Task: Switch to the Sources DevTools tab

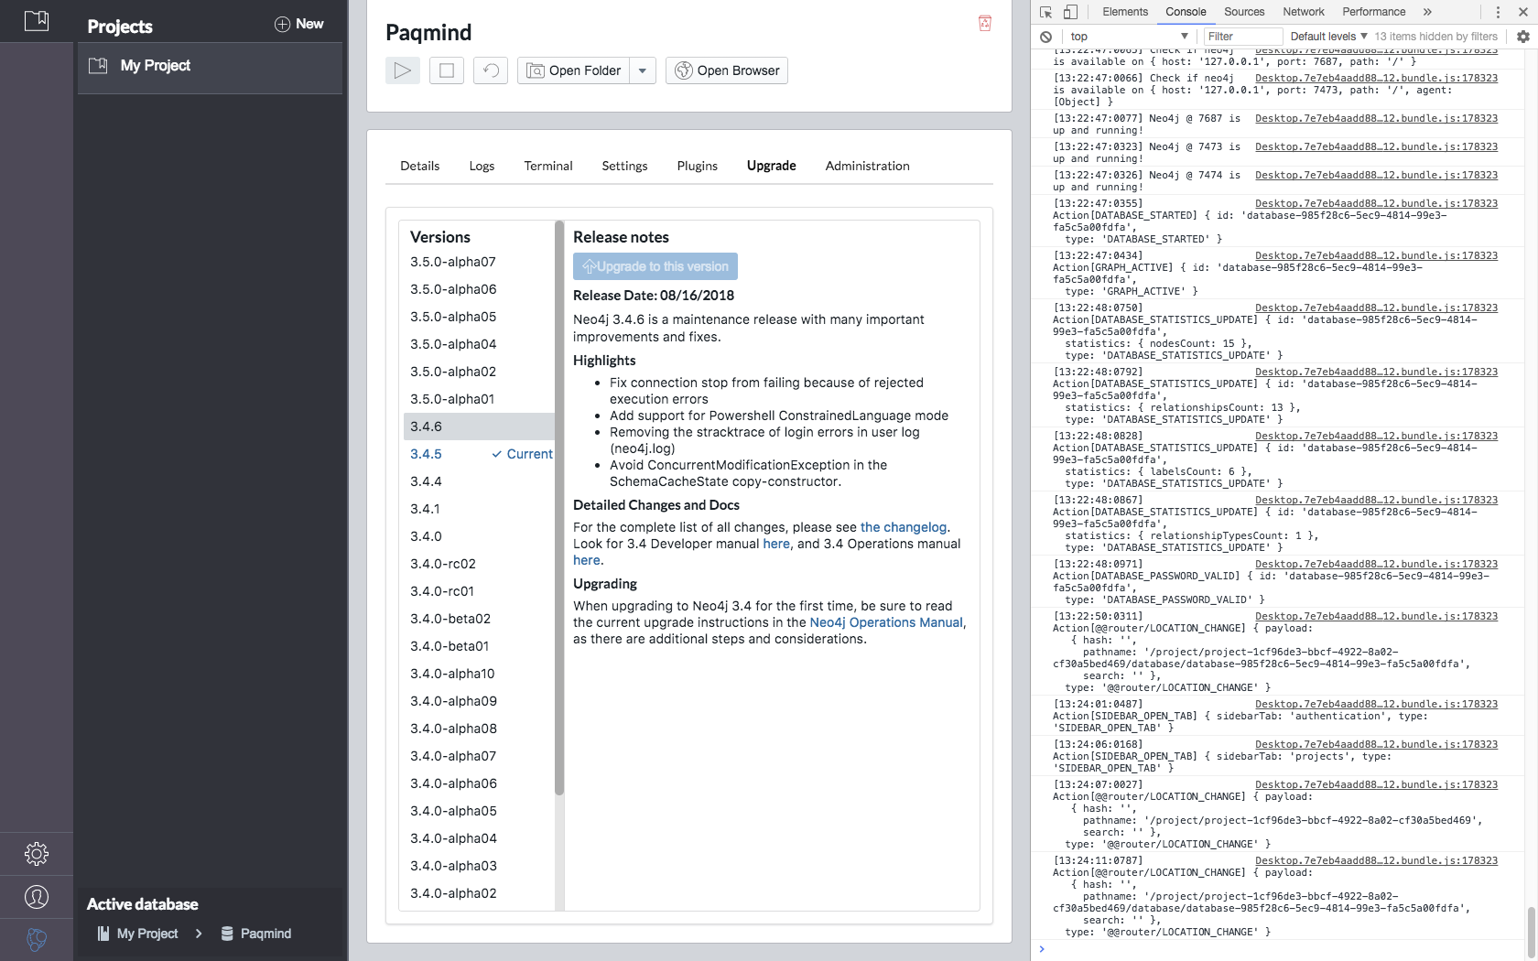Action: point(1244,12)
